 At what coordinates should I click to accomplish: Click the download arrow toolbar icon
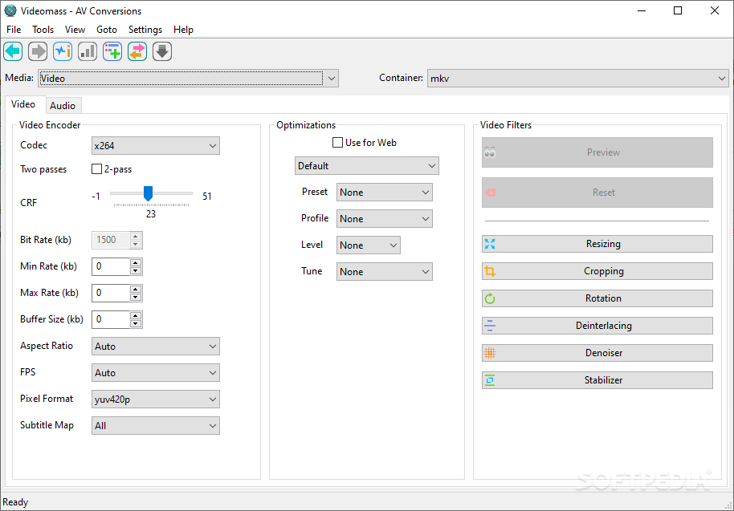(x=162, y=51)
